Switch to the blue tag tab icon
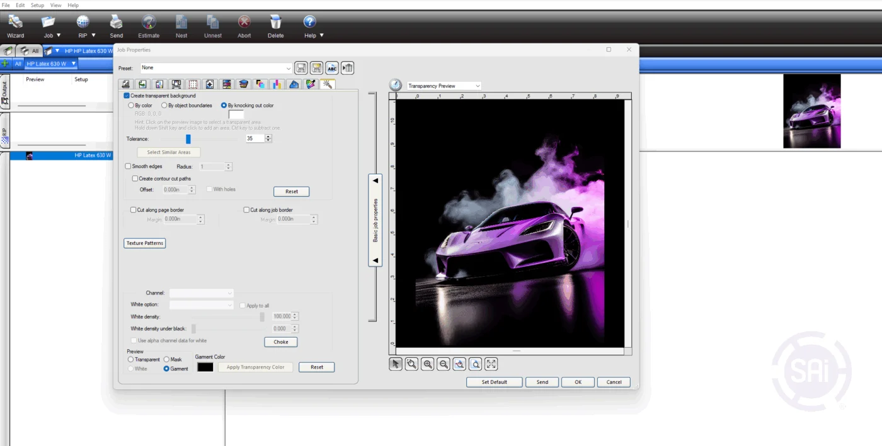This screenshot has height=446, width=882. point(294,84)
